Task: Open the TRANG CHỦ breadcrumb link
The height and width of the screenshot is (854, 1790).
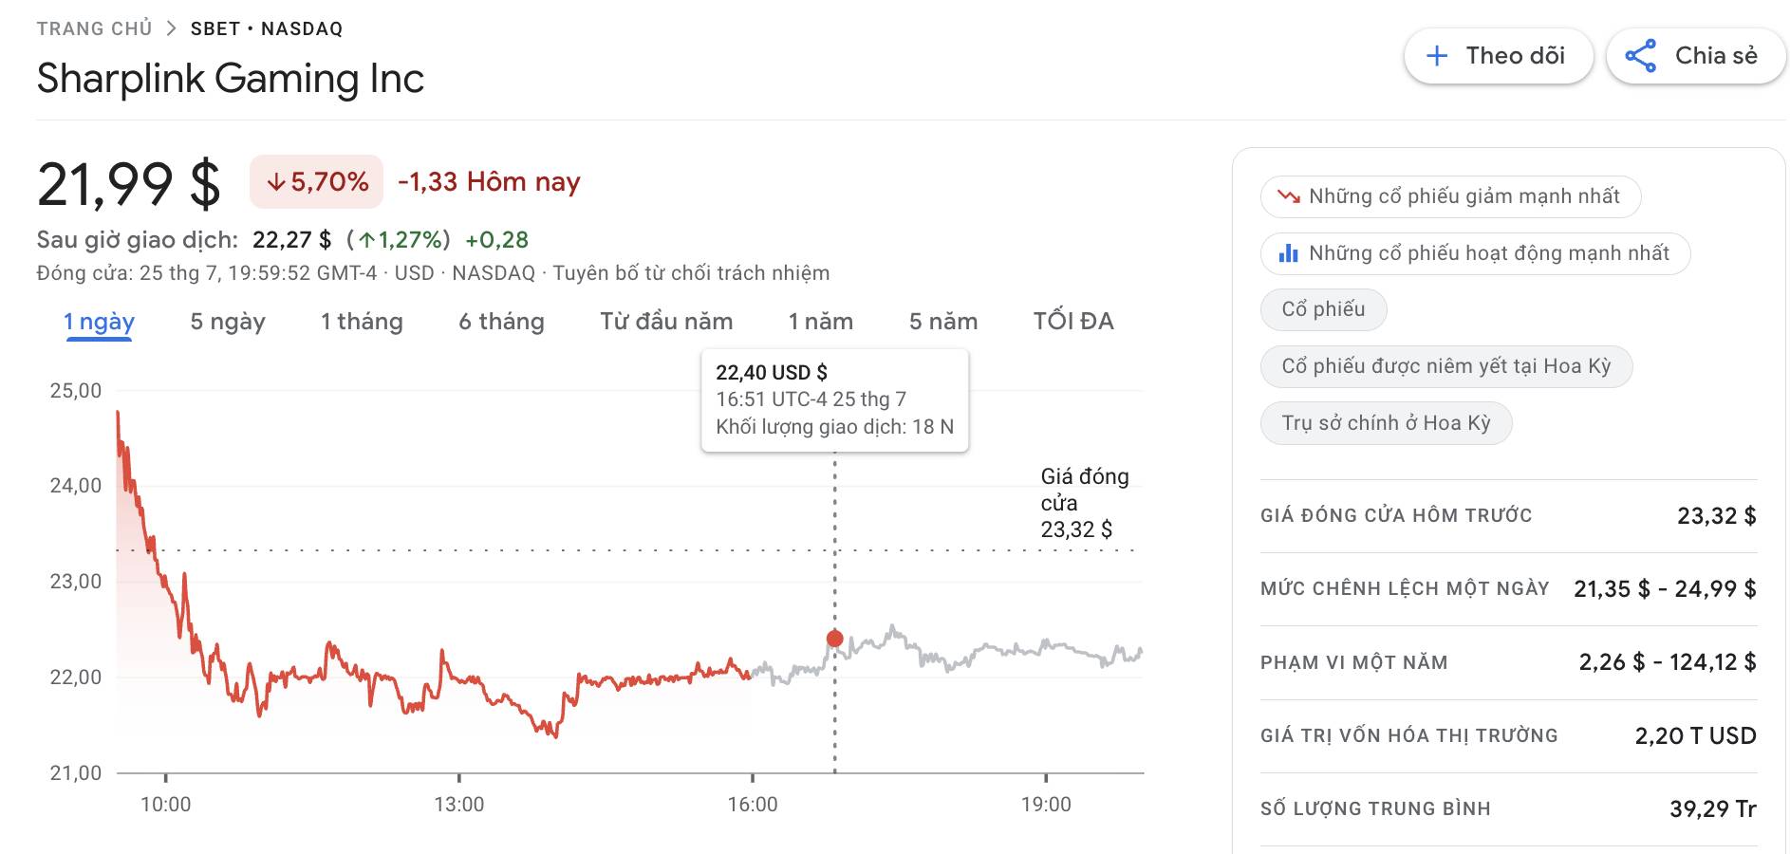Action: click(94, 28)
